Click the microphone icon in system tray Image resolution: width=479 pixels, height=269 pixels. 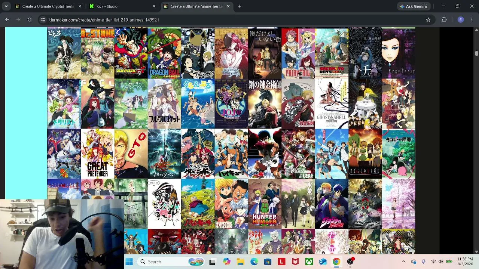(x=423, y=262)
